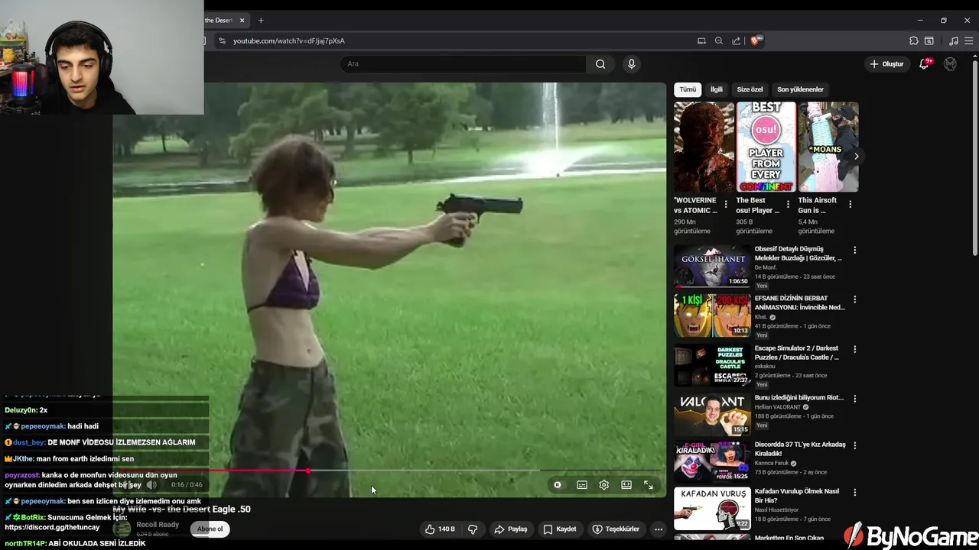Open Valorant Riot video thumbnail
Screen dimensions: 979x550
click(712, 414)
